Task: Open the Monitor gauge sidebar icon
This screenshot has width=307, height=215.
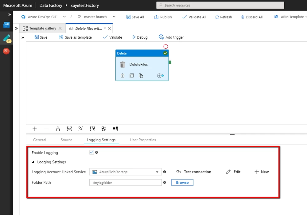Action: [x=6, y=51]
